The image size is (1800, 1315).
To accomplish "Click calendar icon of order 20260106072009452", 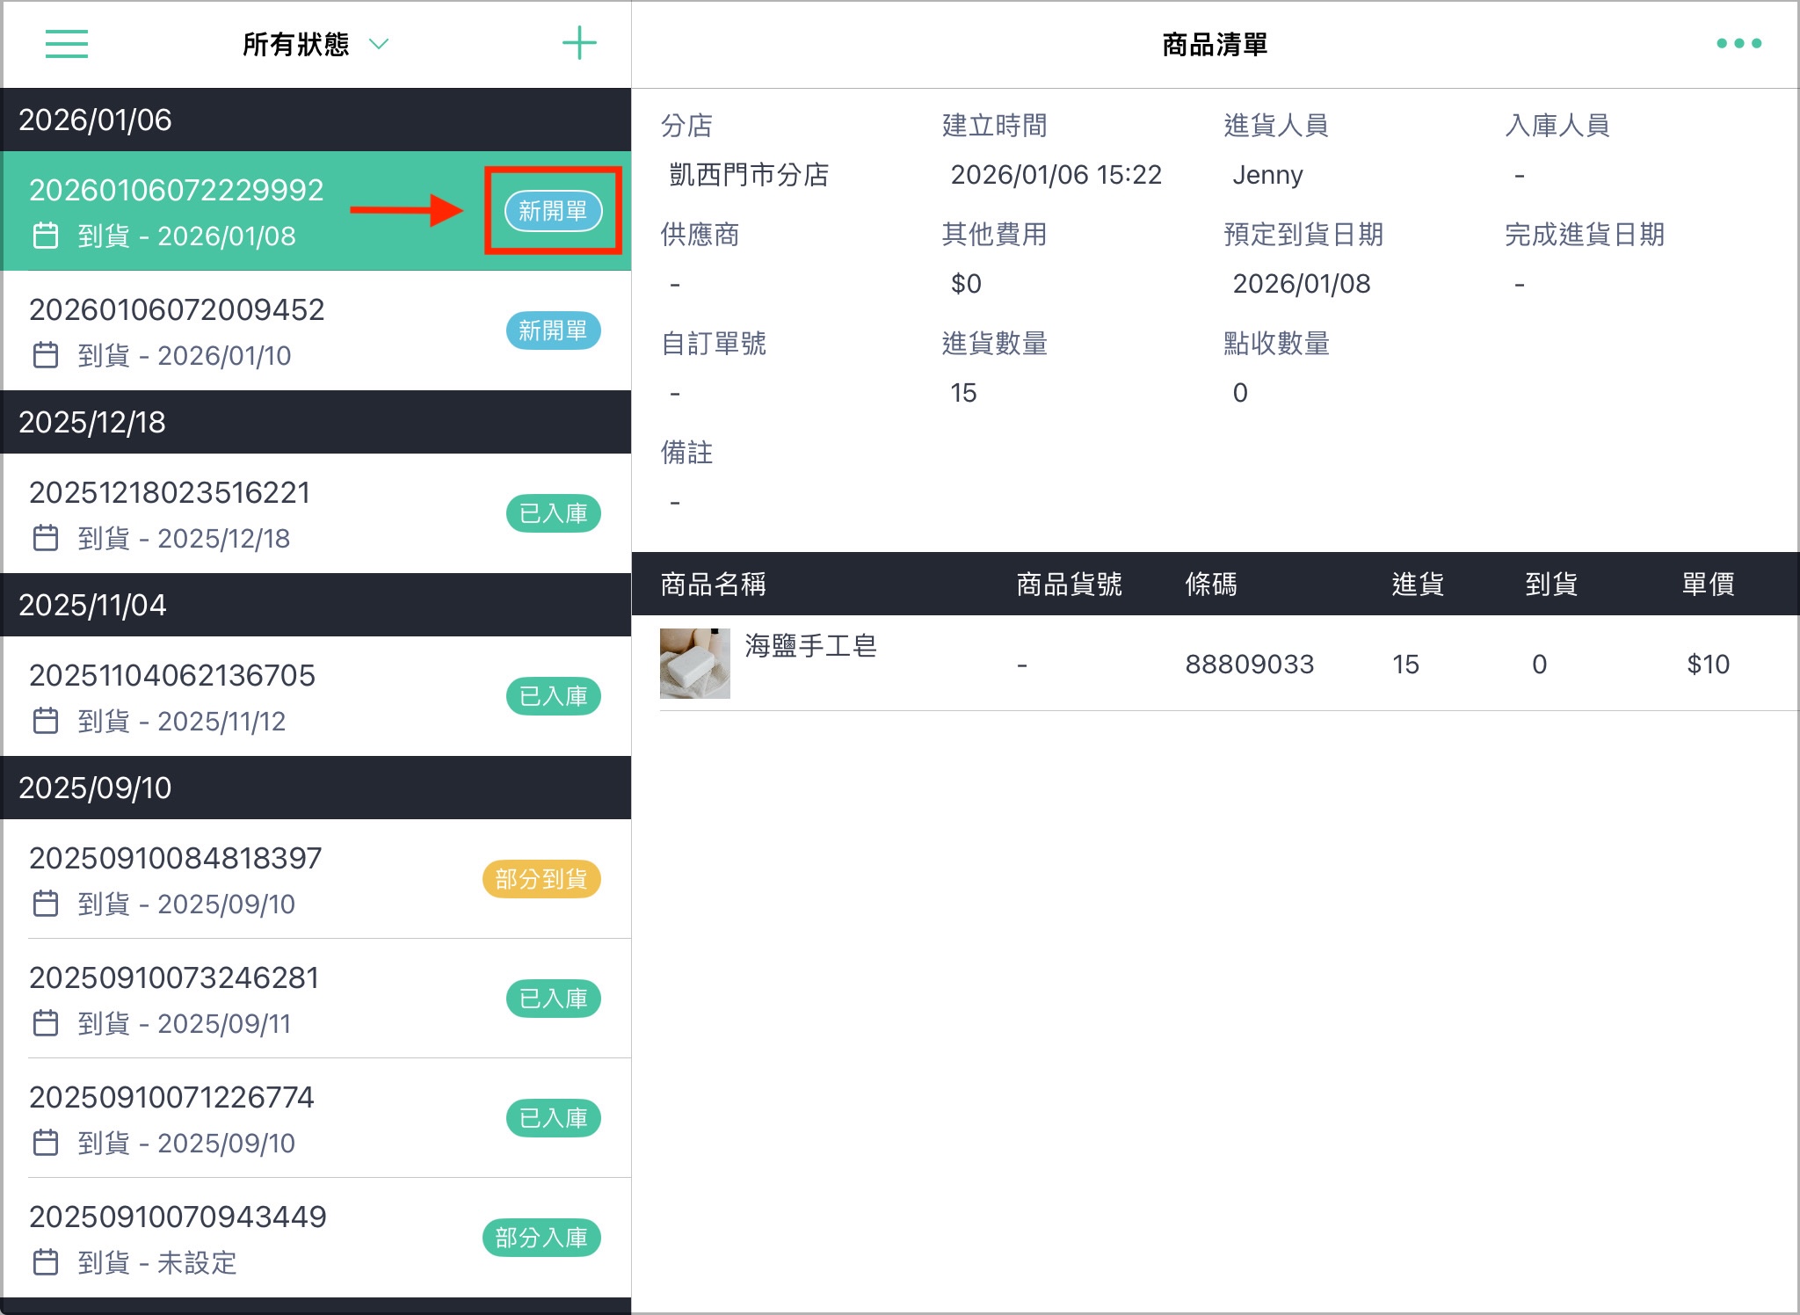I will 46,355.
